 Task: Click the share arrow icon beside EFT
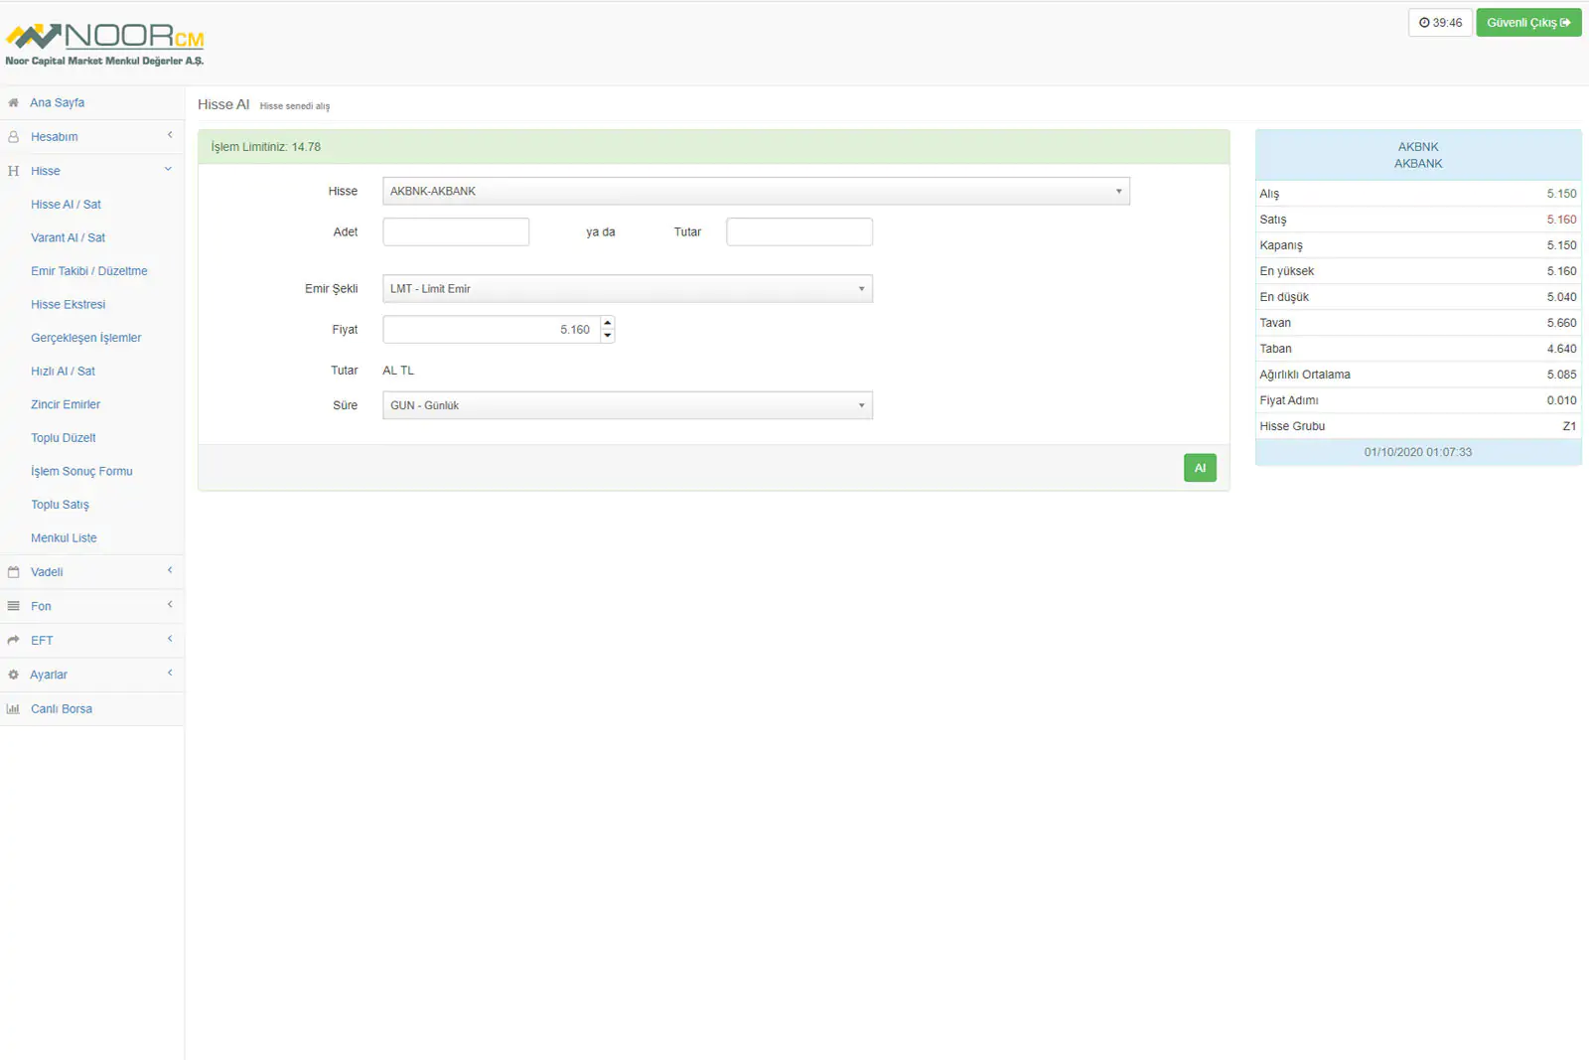pos(13,641)
